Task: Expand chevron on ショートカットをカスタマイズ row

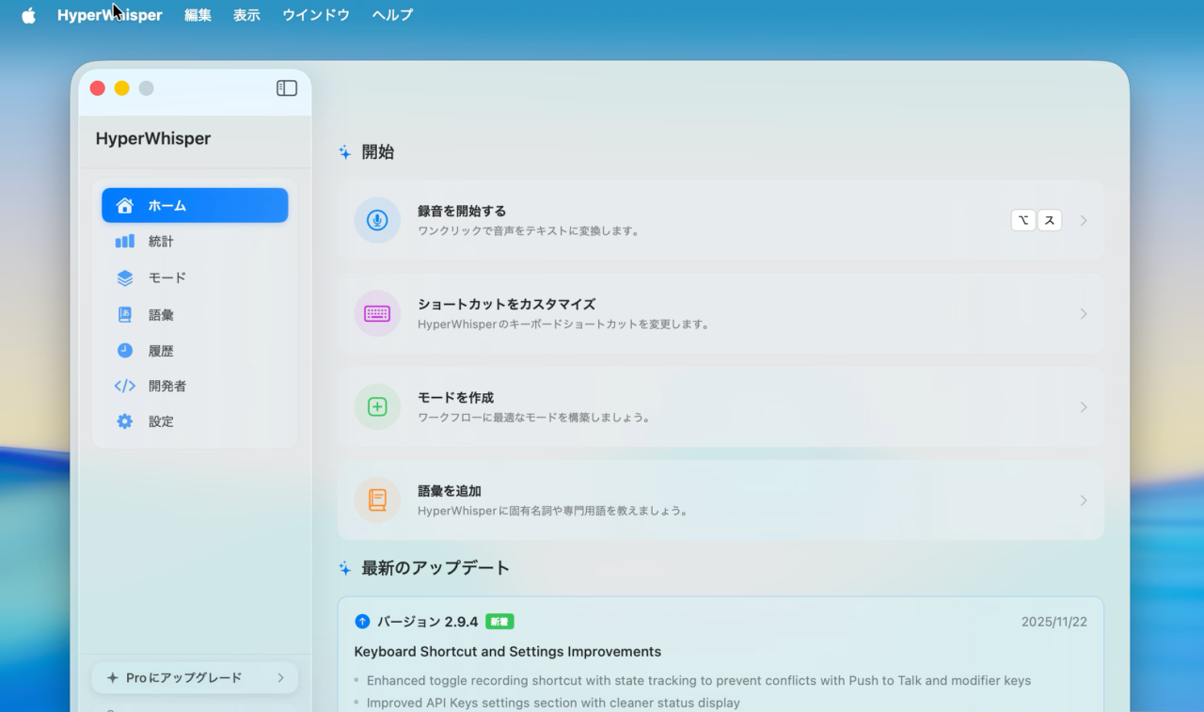Action: tap(1084, 313)
